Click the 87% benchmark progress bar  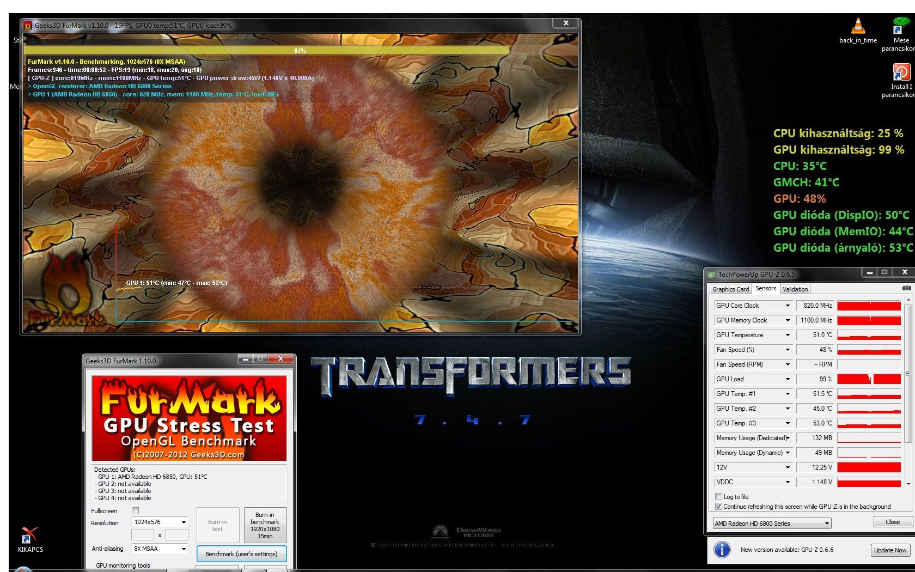point(300,51)
